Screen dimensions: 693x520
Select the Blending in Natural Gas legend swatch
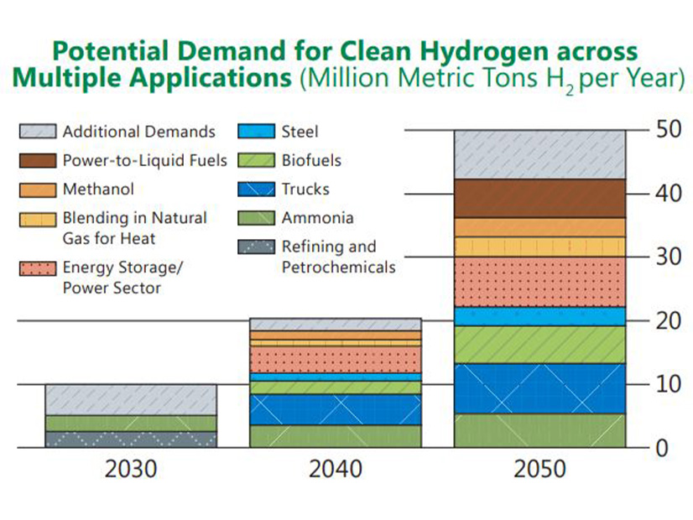click(37, 219)
